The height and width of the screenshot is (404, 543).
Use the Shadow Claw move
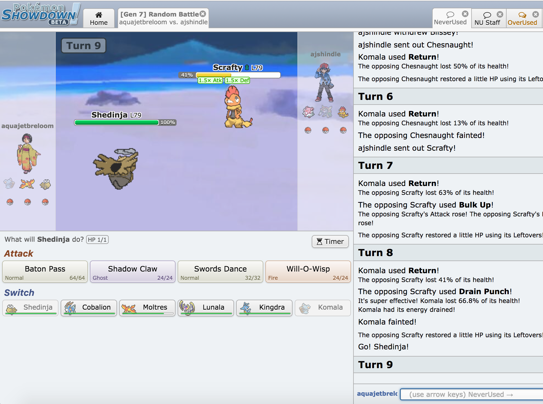pyautogui.click(x=132, y=272)
